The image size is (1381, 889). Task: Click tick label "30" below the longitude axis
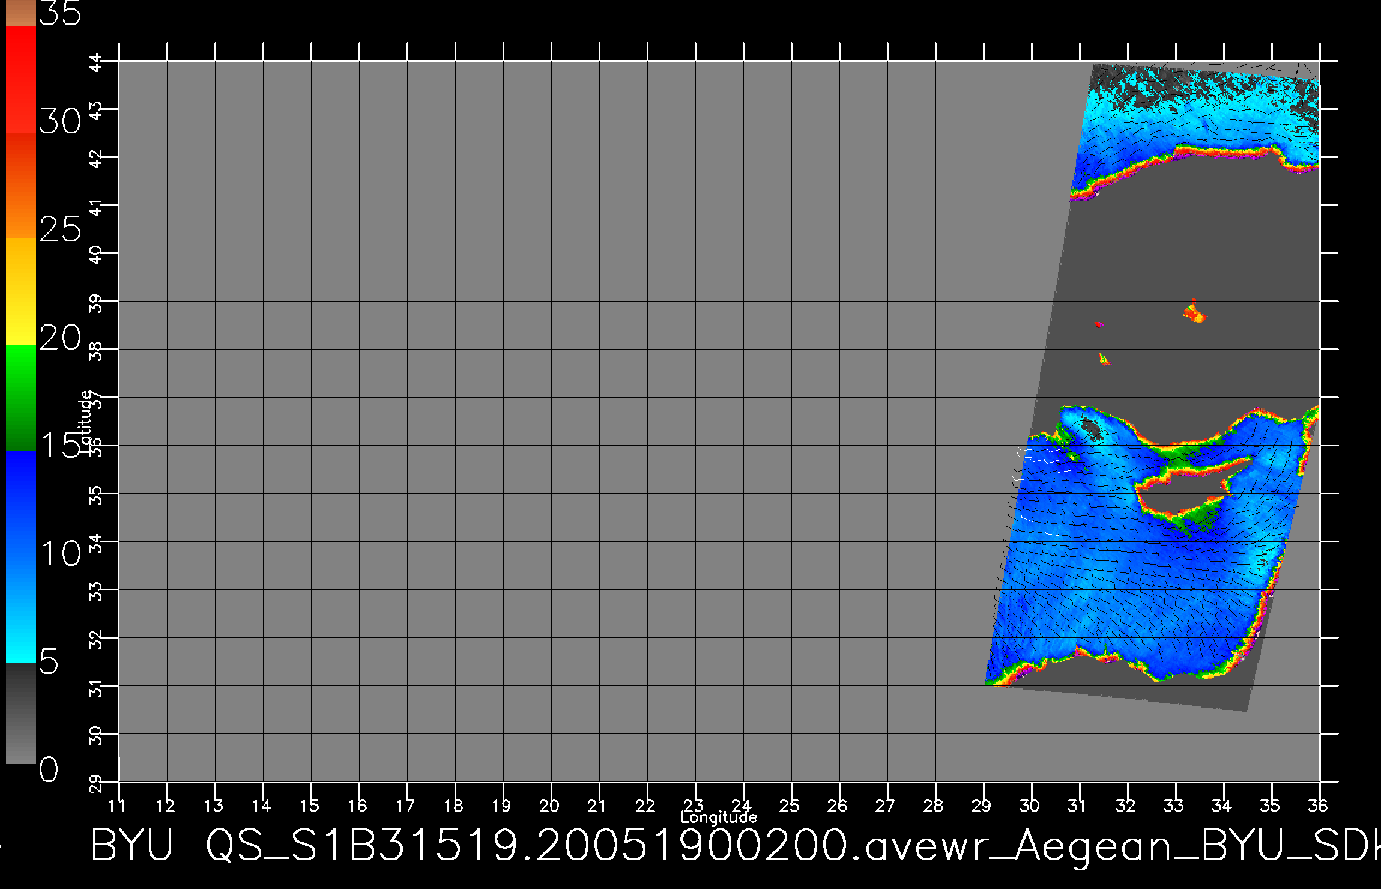(1030, 806)
